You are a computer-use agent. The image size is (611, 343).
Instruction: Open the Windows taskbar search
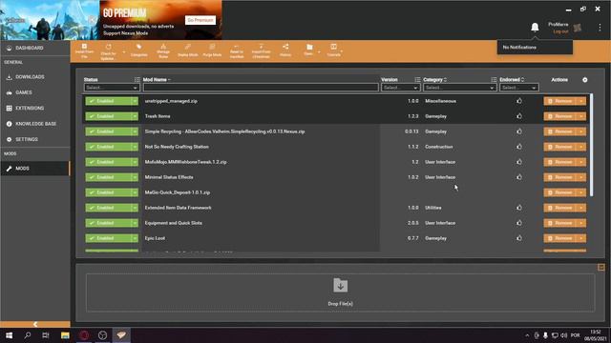click(28, 334)
